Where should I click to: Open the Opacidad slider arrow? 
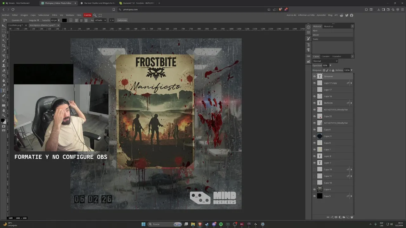330,66
